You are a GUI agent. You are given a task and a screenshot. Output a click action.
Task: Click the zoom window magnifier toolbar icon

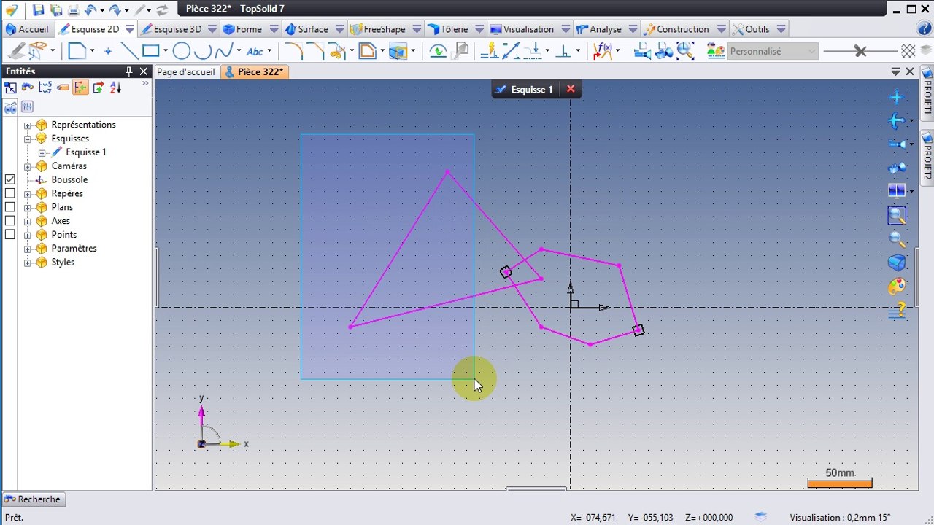tap(685, 51)
